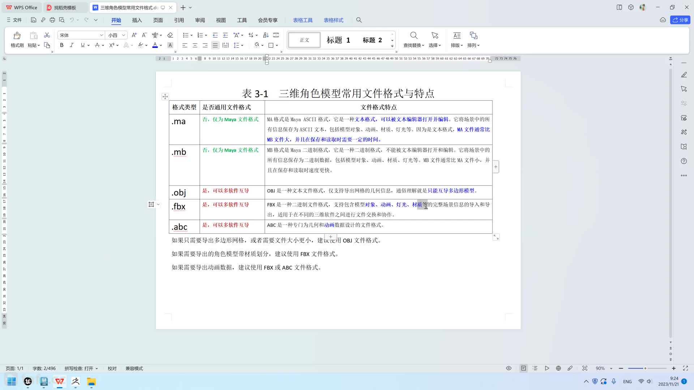Open the font size dropdown 小四
Viewport: 694px width, 390px height.
[x=123, y=35]
